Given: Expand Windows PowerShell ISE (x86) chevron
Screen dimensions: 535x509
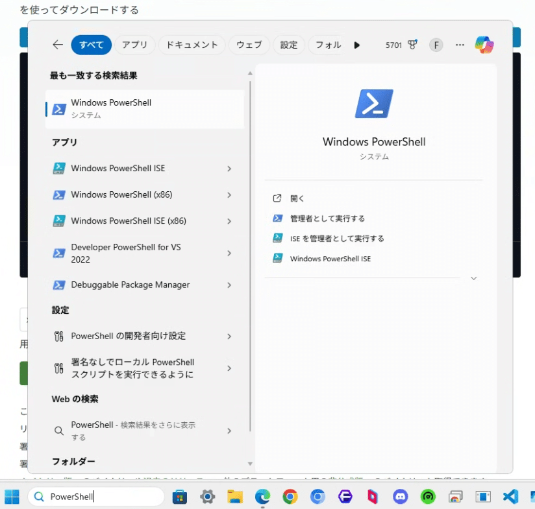Looking at the screenshot, I should pos(229,221).
